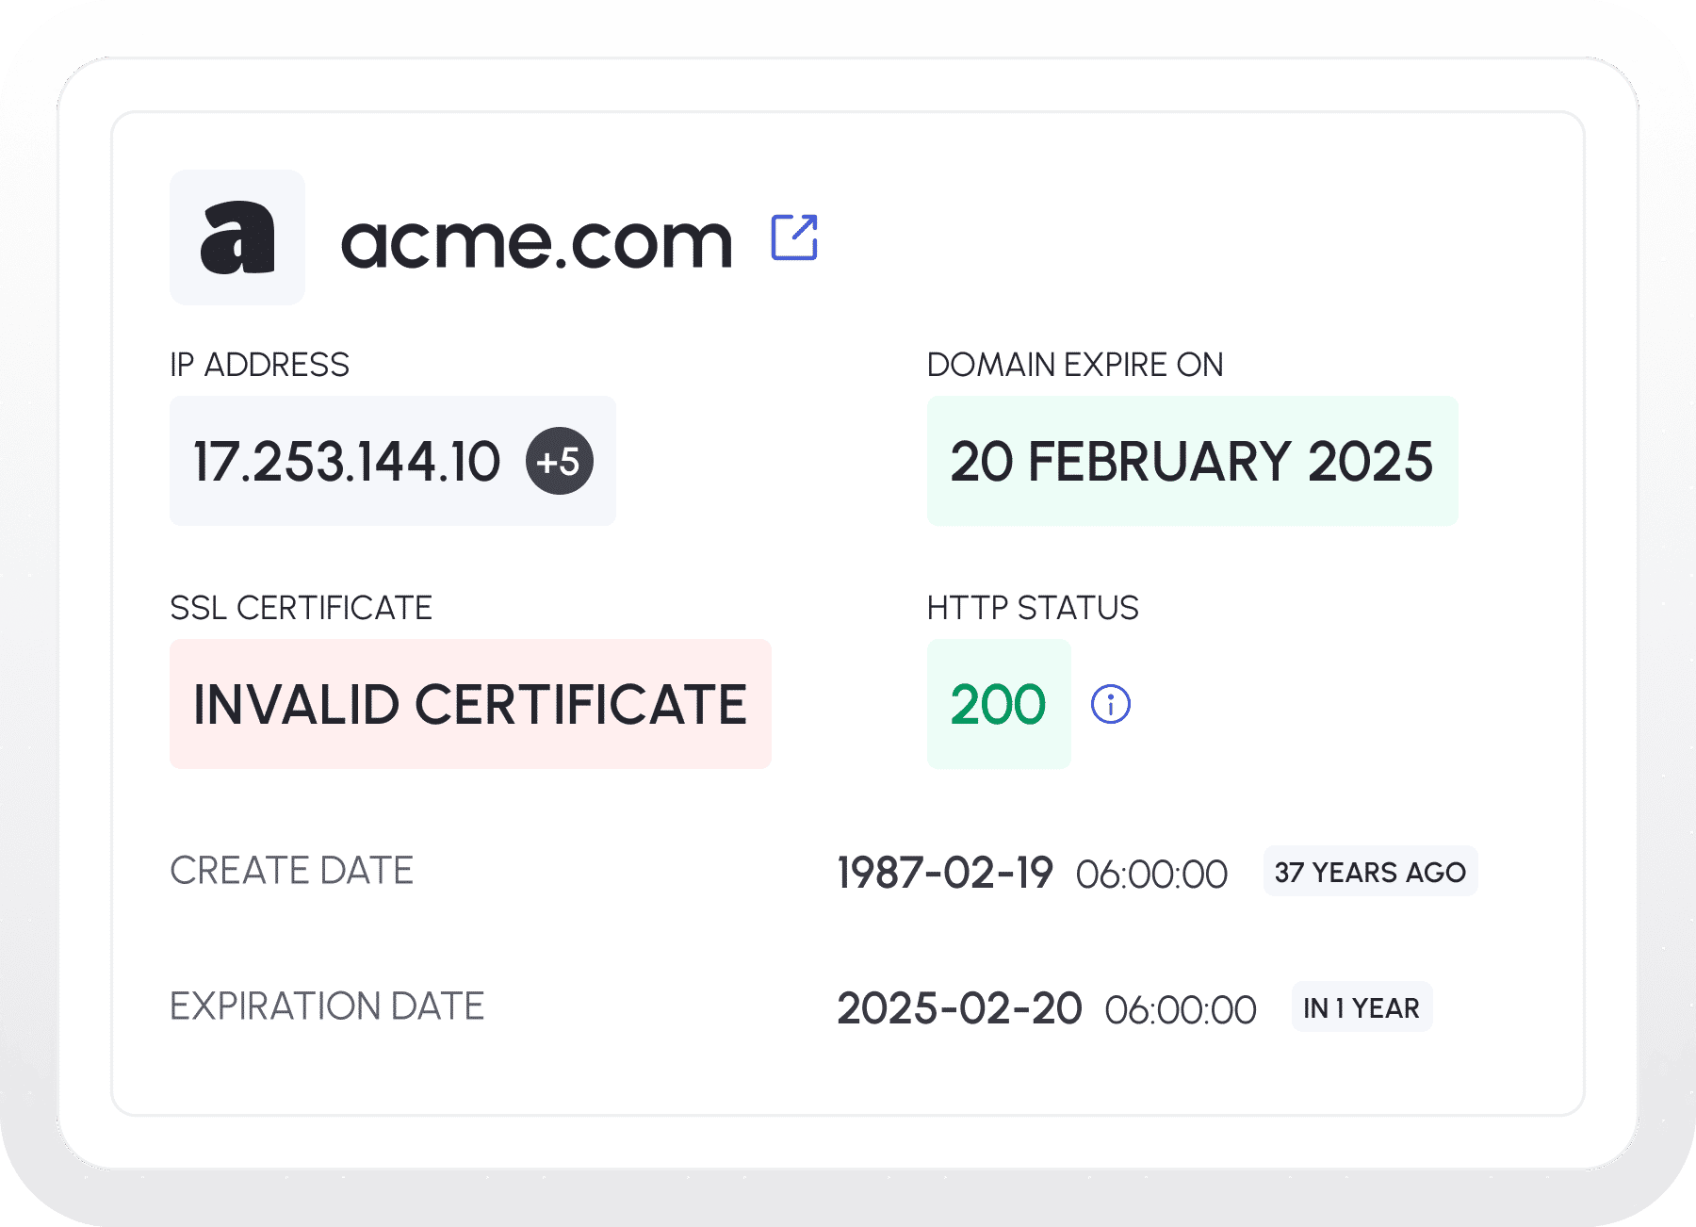Click the IP ADDRESS label
The height and width of the screenshot is (1227, 1696).
tap(259, 365)
